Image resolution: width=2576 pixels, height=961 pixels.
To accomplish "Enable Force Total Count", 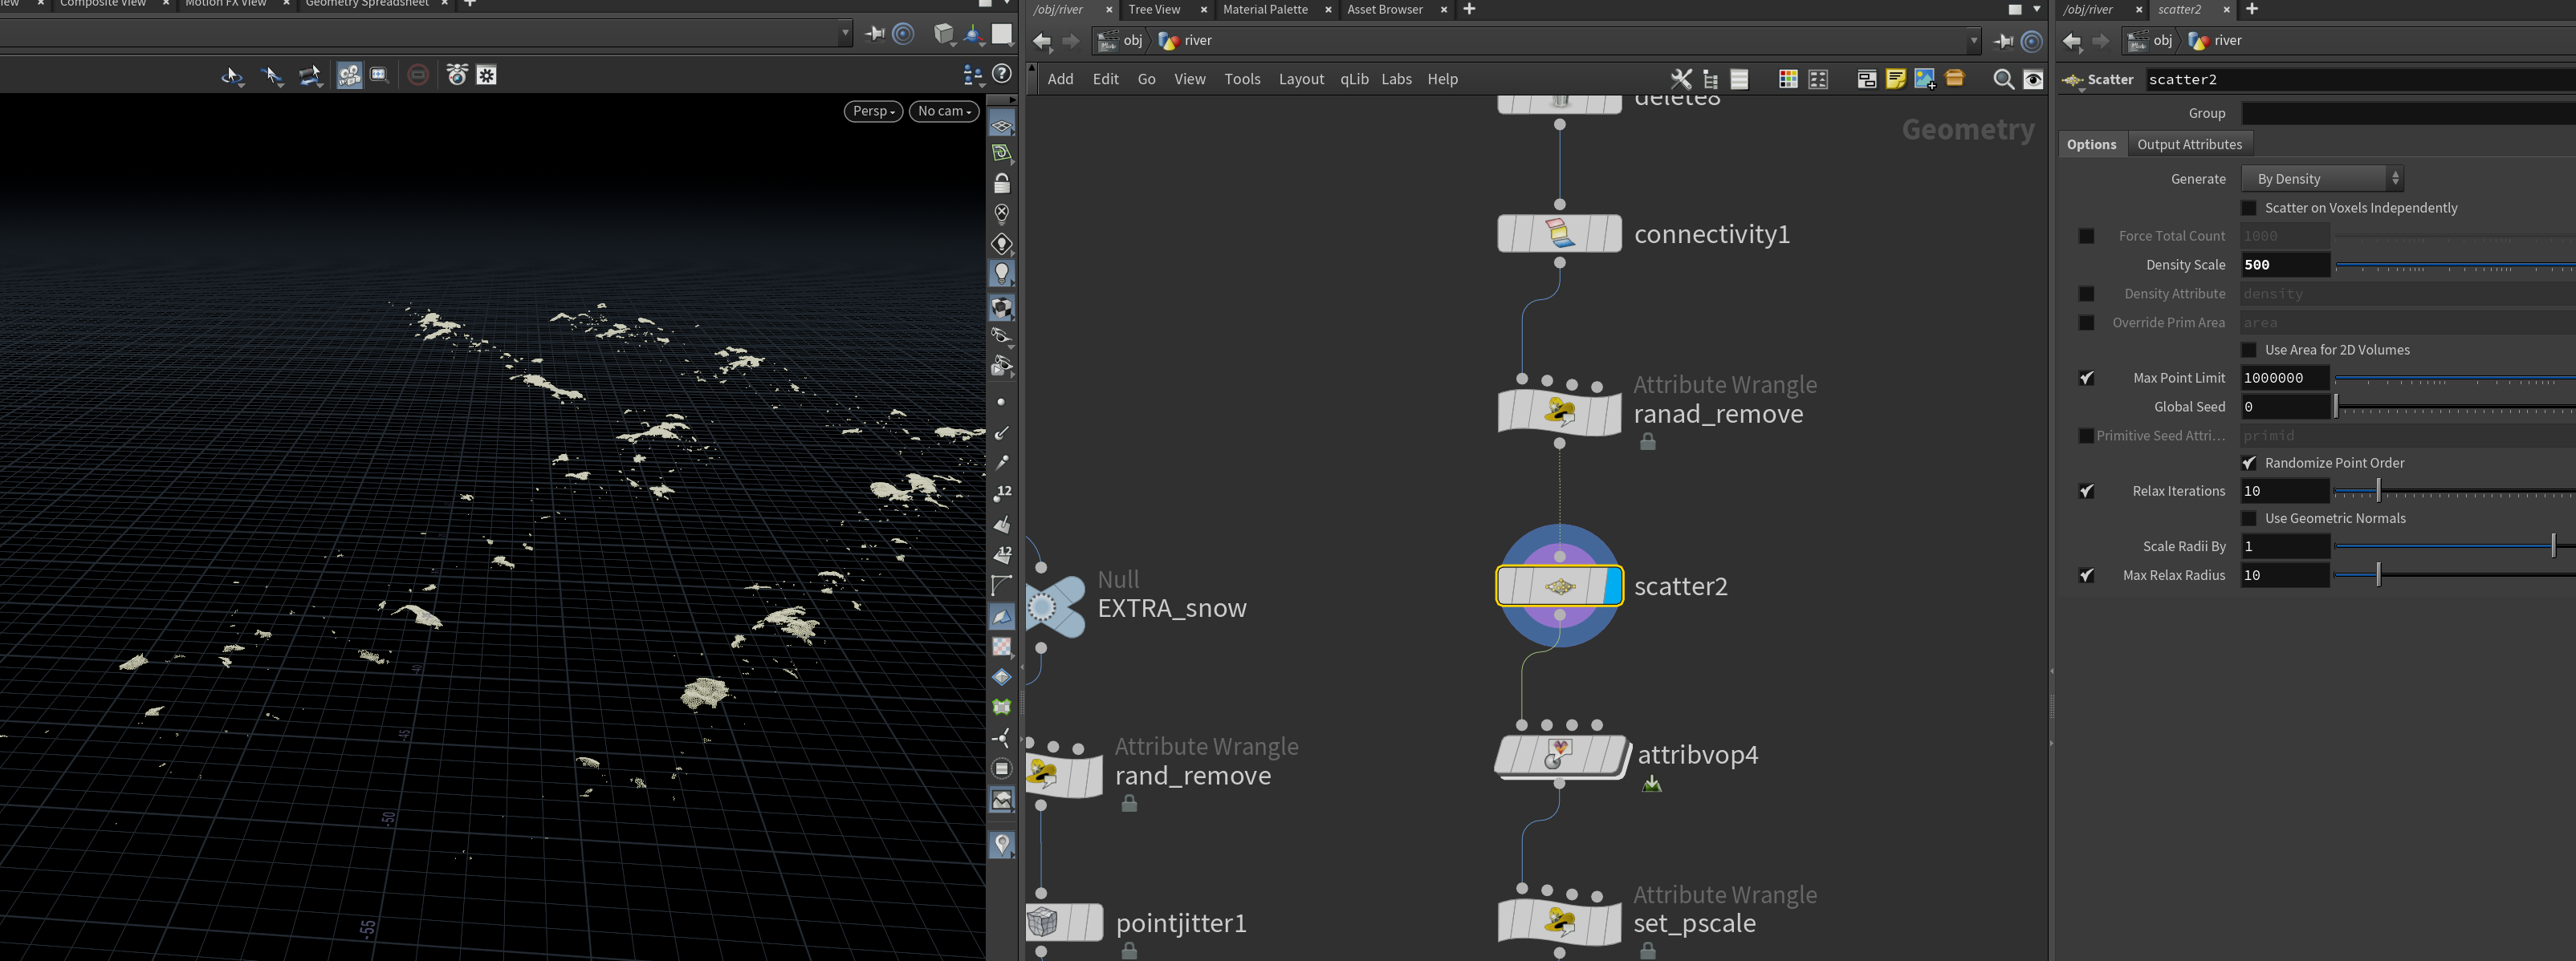I will [x=2086, y=237].
